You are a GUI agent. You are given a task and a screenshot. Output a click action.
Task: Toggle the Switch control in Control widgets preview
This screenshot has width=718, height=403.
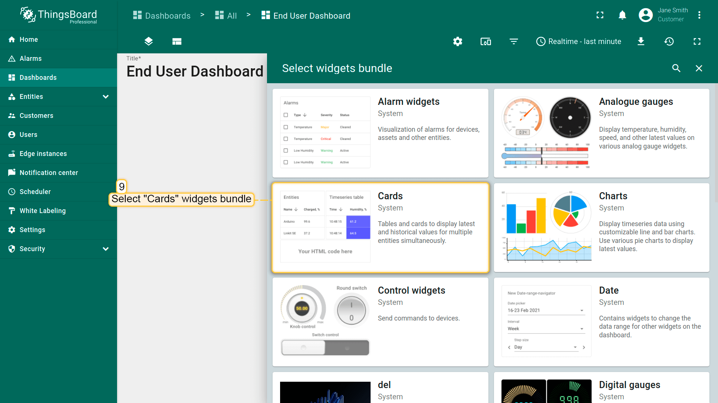(325, 348)
